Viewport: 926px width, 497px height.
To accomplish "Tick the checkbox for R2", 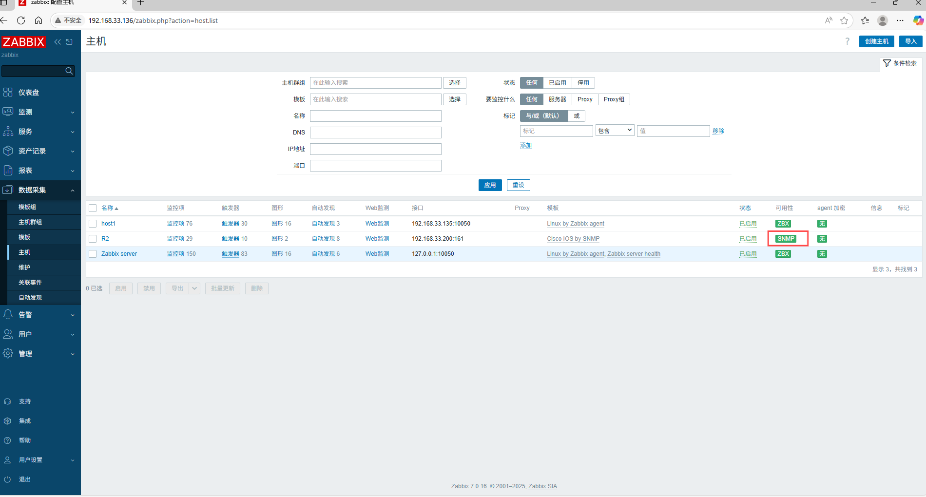I will point(93,239).
